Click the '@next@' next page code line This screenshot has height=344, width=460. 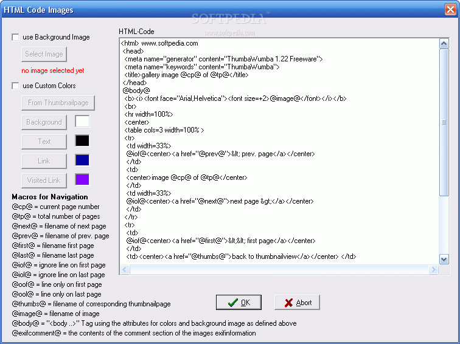220,201
